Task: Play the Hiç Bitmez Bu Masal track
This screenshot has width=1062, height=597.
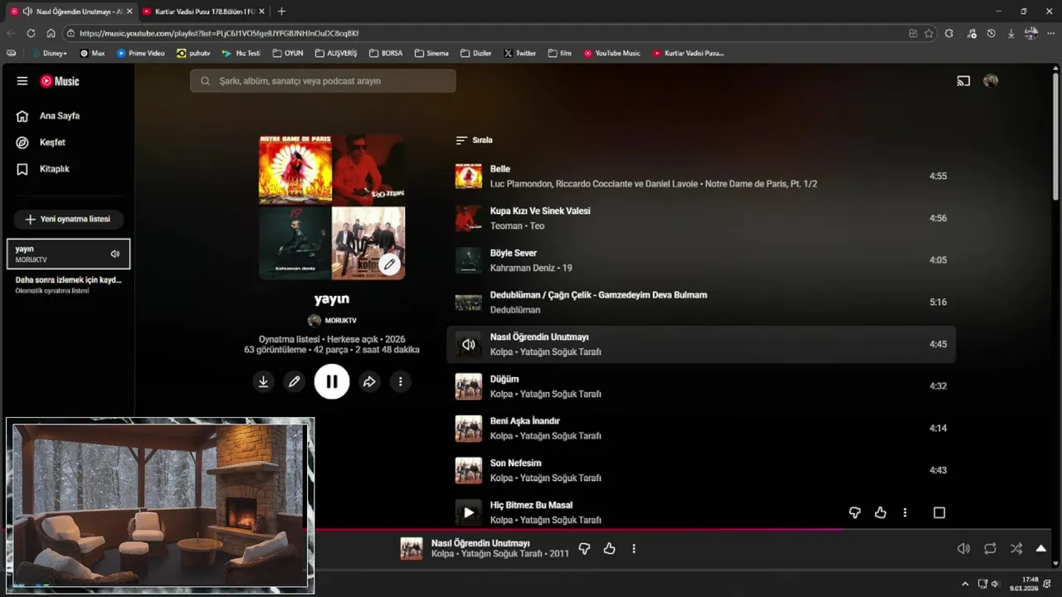Action: point(469,512)
